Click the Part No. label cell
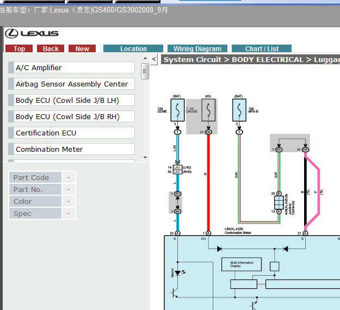 (x=35, y=189)
